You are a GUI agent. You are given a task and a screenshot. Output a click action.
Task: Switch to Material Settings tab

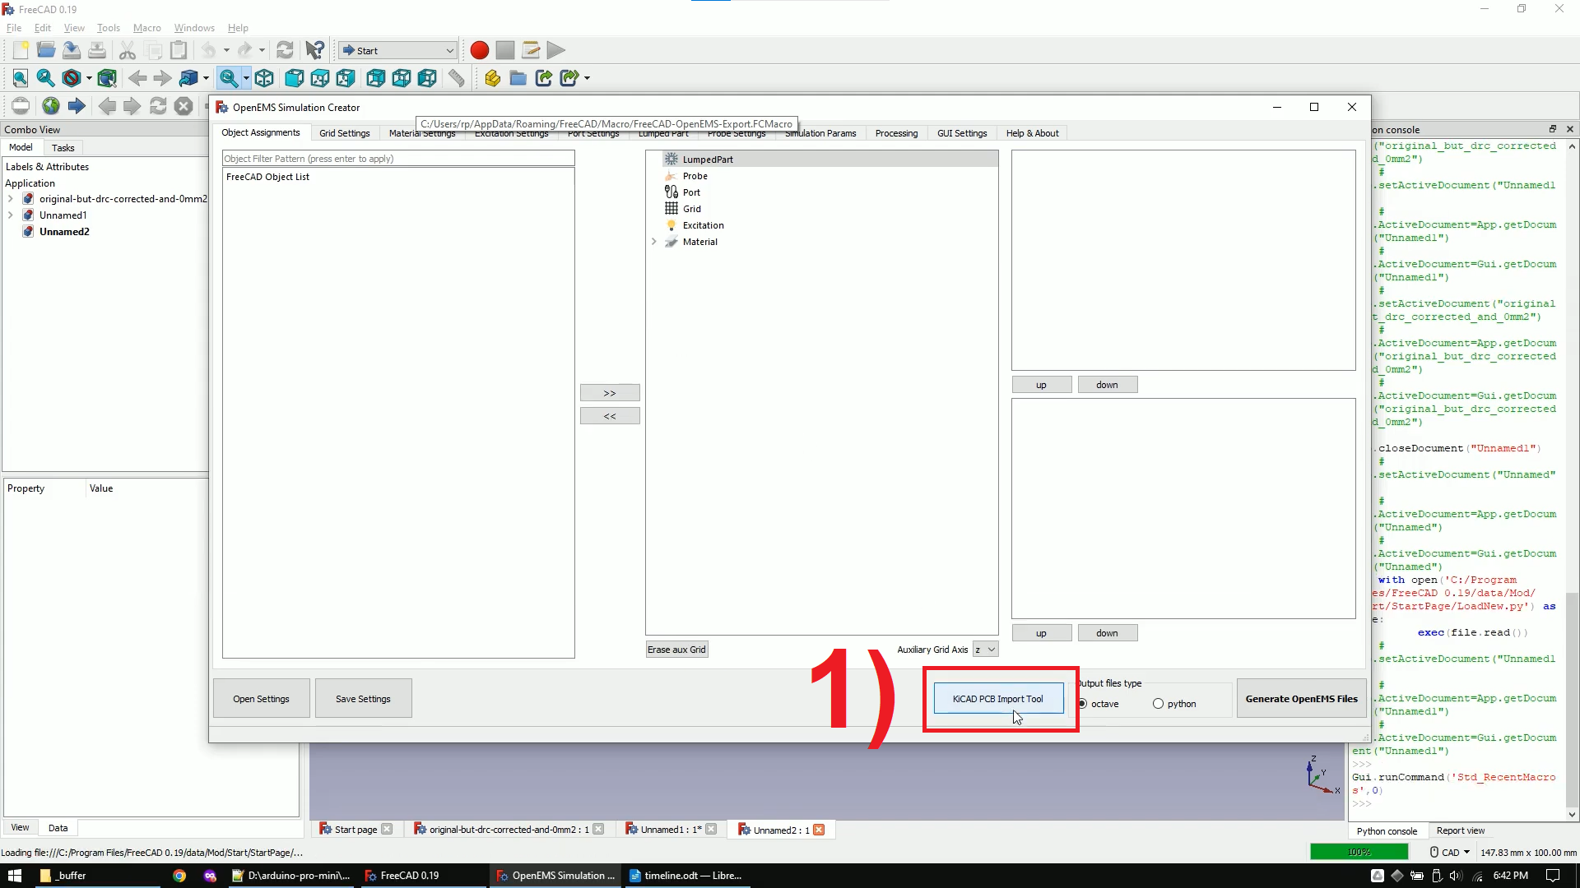pyautogui.click(x=421, y=132)
